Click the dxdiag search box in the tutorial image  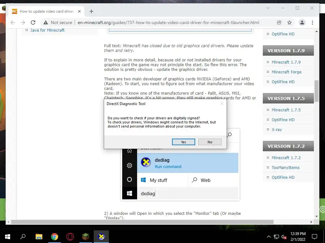[188, 193]
